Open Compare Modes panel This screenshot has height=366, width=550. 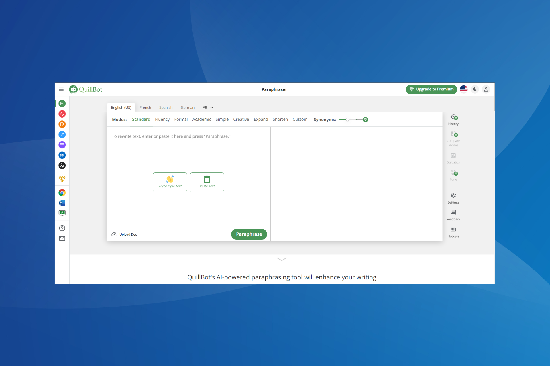click(453, 139)
